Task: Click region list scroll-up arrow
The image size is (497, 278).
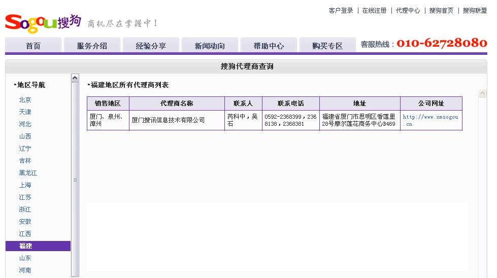Action: (x=75, y=78)
